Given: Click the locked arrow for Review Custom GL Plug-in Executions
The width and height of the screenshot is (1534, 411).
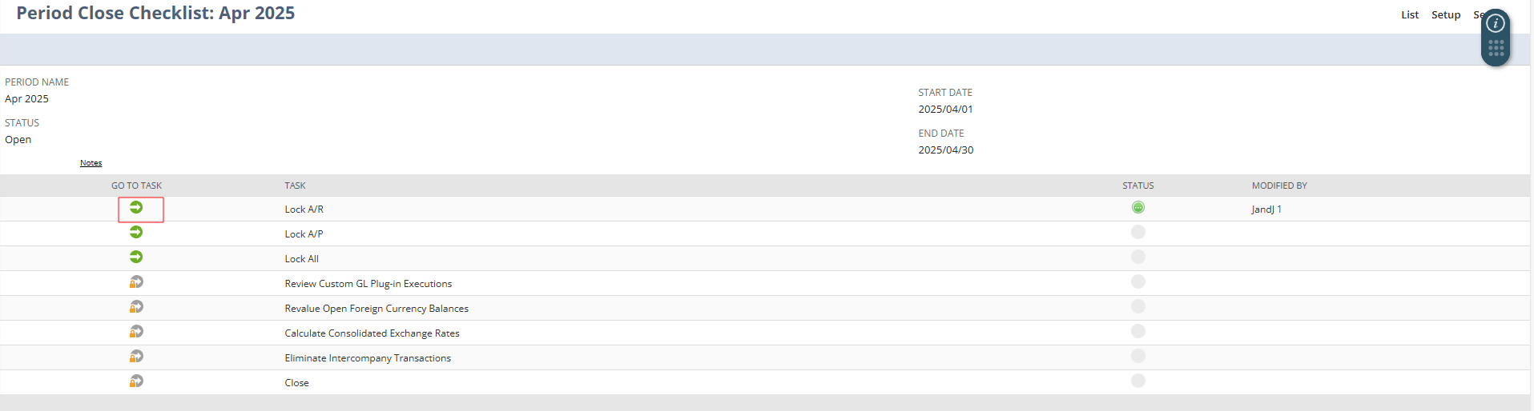Looking at the screenshot, I should coord(136,282).
